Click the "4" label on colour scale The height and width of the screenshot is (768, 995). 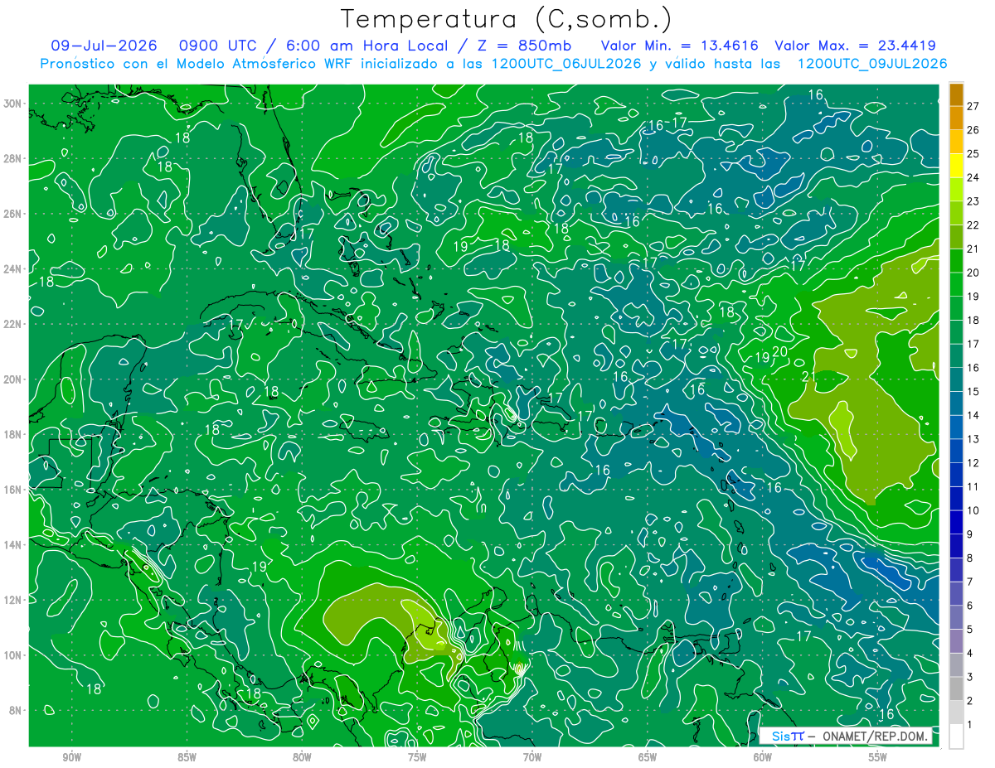tap(970, 653)
